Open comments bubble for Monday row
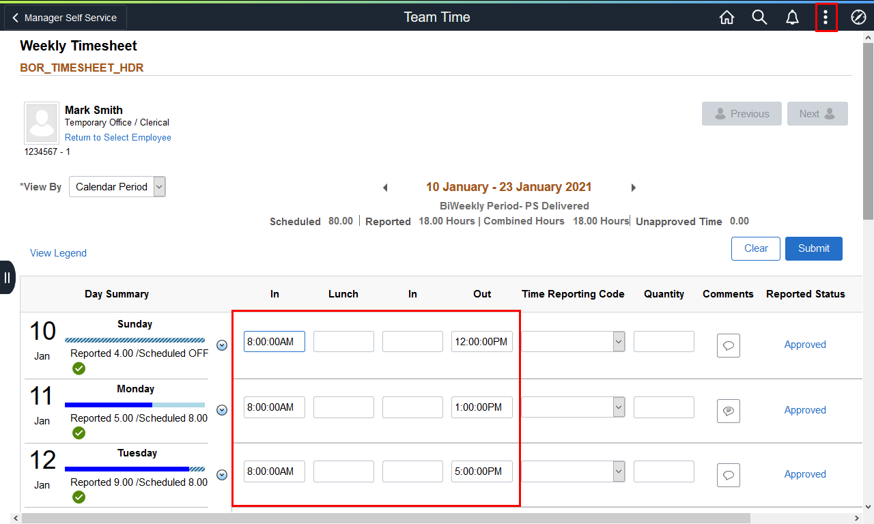The image size is (874, 524). [x=728, y=411]
